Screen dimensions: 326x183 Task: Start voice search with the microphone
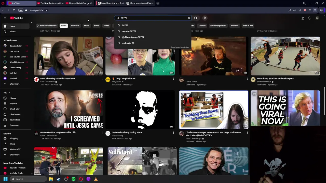(x=205, y=18)
